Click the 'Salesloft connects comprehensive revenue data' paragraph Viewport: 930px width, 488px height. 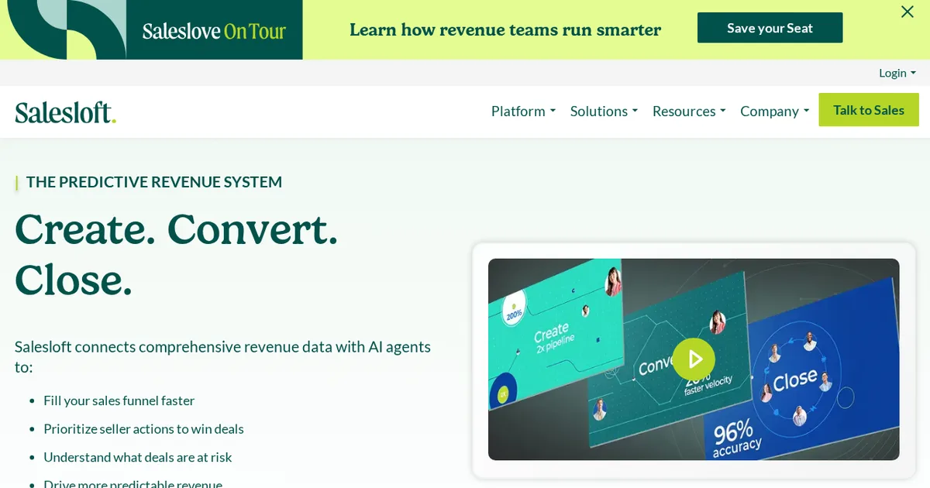pyautogui.click(x=222, y=356)
